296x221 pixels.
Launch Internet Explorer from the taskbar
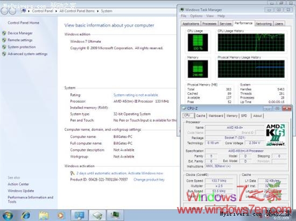tap(26, 216)
